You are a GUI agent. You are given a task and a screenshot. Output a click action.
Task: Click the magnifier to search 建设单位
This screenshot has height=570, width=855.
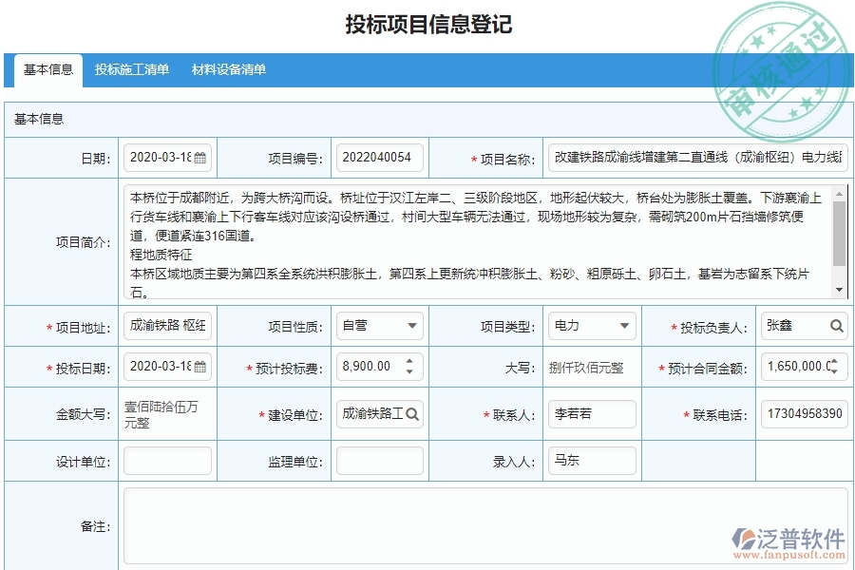[x=411, y=413]
